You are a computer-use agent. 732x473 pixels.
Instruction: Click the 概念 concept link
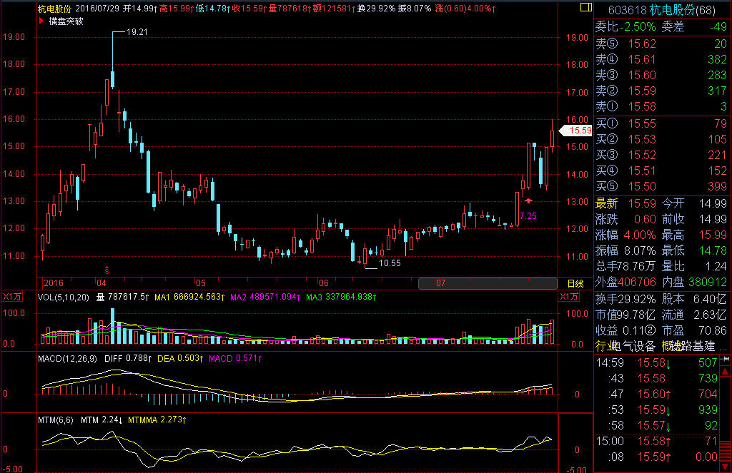(672, 346)
